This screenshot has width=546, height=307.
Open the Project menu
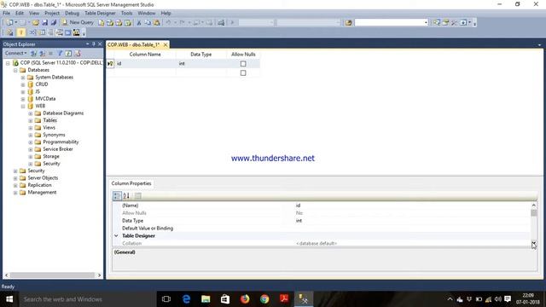[x=52, y=13]
